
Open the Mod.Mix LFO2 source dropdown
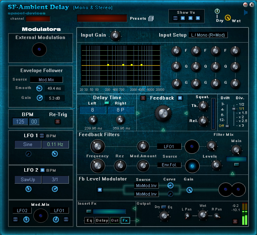pyautogui.click(x=22, y=211)
